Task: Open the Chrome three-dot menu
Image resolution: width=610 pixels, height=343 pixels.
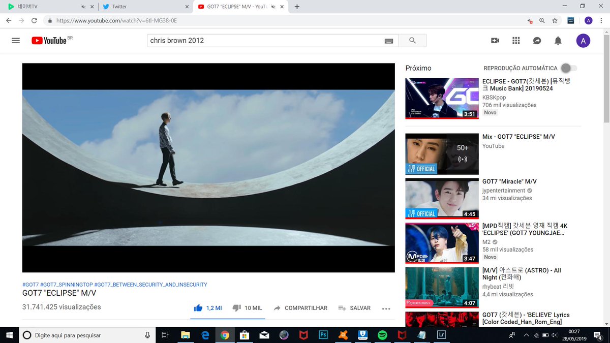Action: coord(601,21)
